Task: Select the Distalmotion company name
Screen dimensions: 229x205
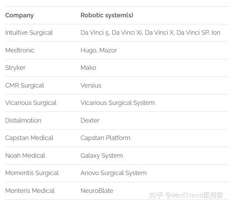Action: point(23,121)
